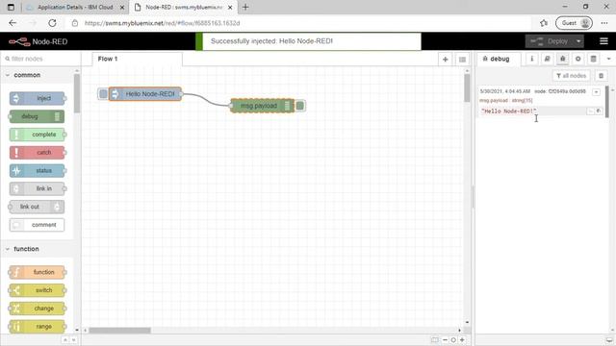Pick the catch node from the palette
616x346 pixels.
pos(38,153)
